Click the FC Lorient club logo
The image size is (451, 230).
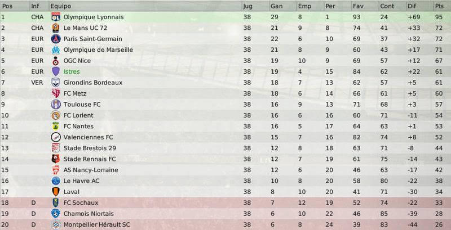pos(55,115)
